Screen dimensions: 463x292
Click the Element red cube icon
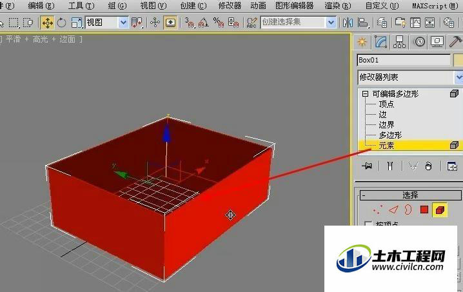(440, 210)
